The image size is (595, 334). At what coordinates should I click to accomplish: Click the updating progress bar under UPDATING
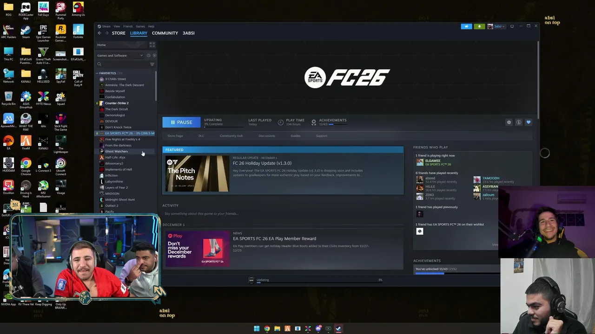[x=223, y=127]
